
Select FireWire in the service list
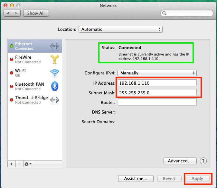(35, 59)
